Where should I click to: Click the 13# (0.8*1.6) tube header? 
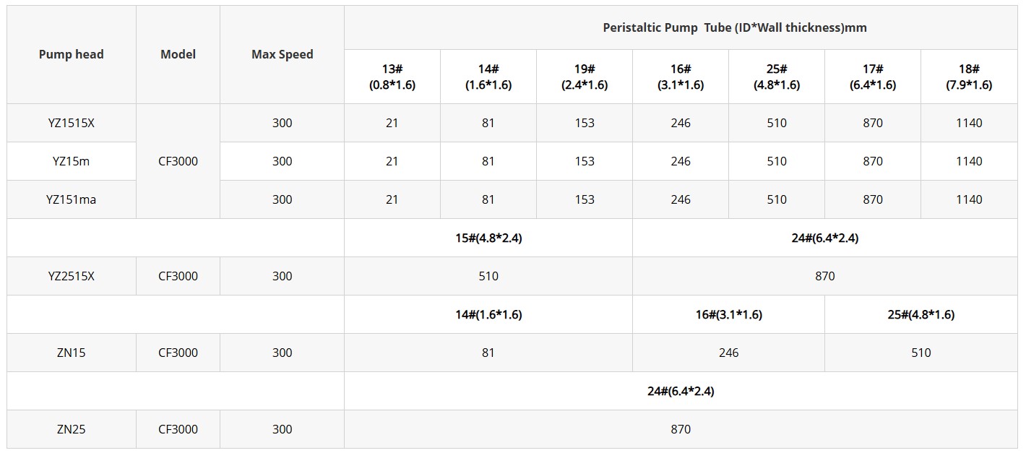coord(392,77)
